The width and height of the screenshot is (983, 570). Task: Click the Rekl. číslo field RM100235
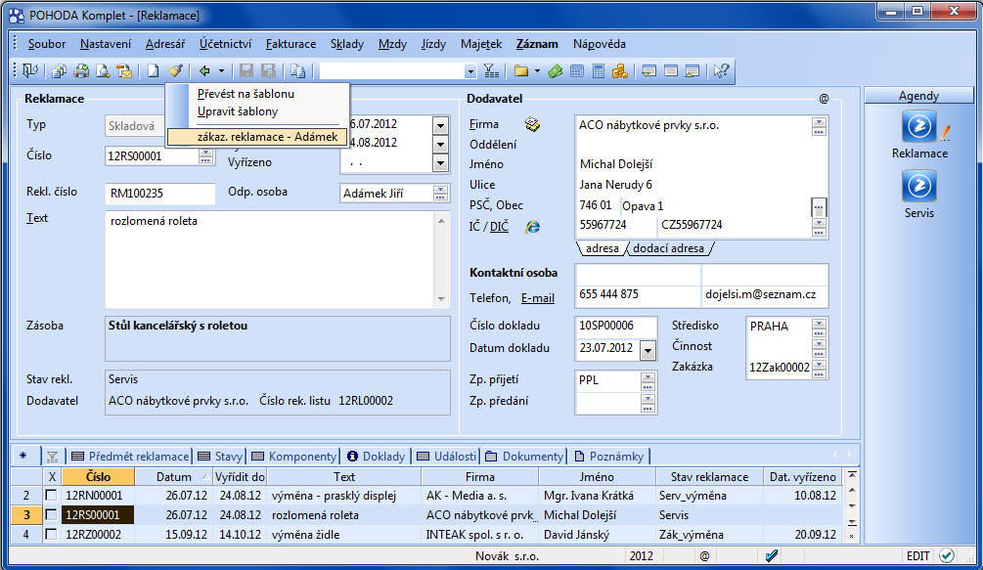pos(159,194)
